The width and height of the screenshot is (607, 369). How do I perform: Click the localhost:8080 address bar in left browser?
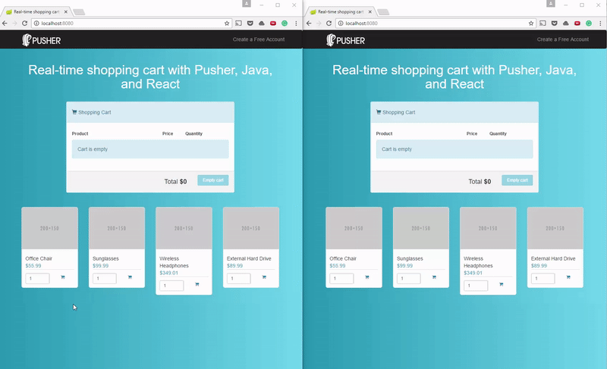tap(131, 23)
